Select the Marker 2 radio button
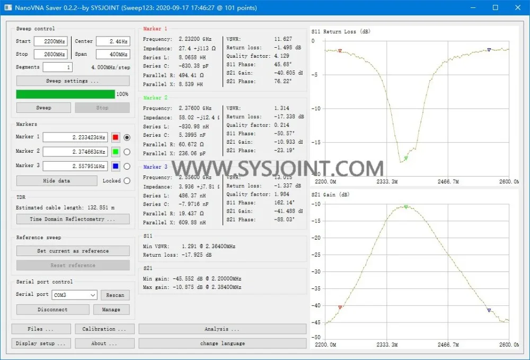 [x=127, y=152]
